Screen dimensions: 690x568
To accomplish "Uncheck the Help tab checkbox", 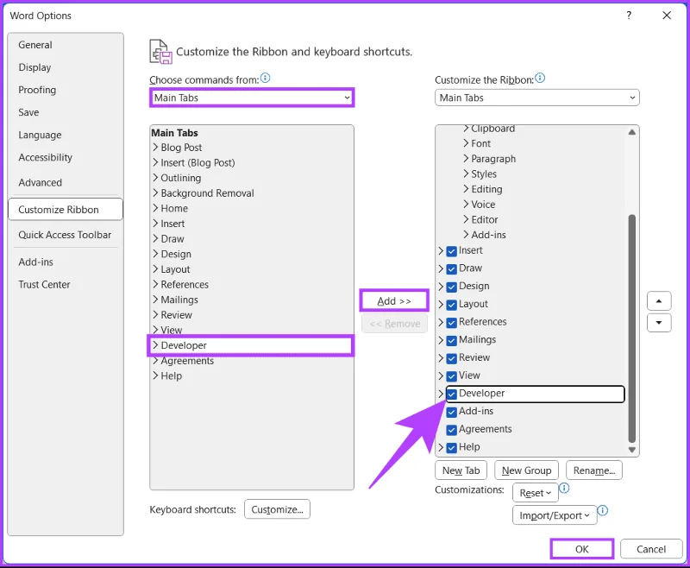I will click(451, 448).
